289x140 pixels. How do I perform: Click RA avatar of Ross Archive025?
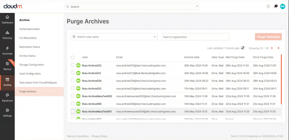78,88
